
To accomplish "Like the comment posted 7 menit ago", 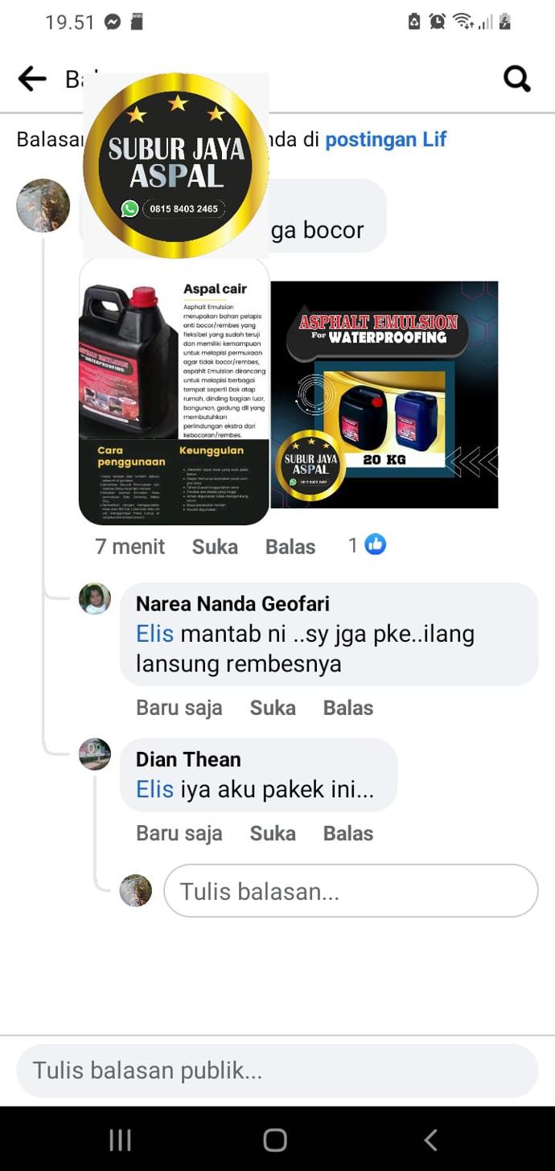I will (x=215, y=547).
